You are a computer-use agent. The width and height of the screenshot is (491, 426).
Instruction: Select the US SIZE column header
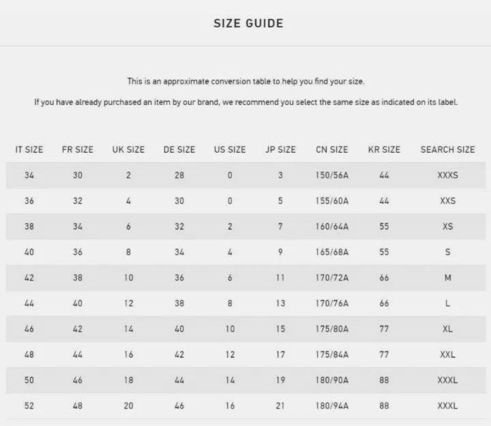230,150
